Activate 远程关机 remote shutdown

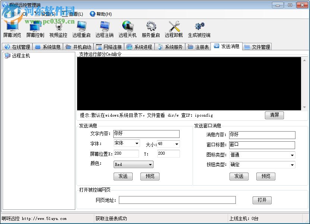(x=127, y=29)
